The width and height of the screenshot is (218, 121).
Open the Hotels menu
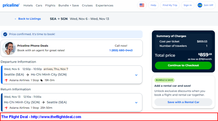pyautogui.click(x=28, y=6)
